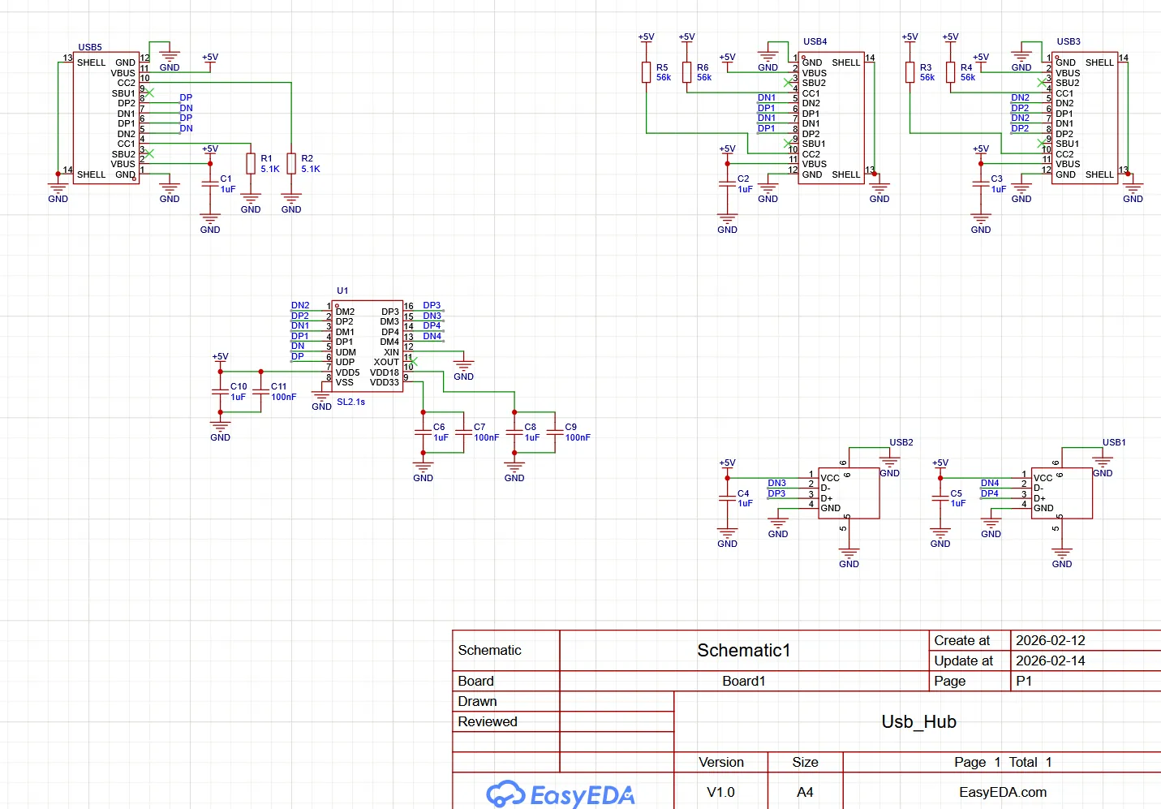Viewport: 1161px width, 809px height.
Task: Click the Drawn field label
Action: 477,701
